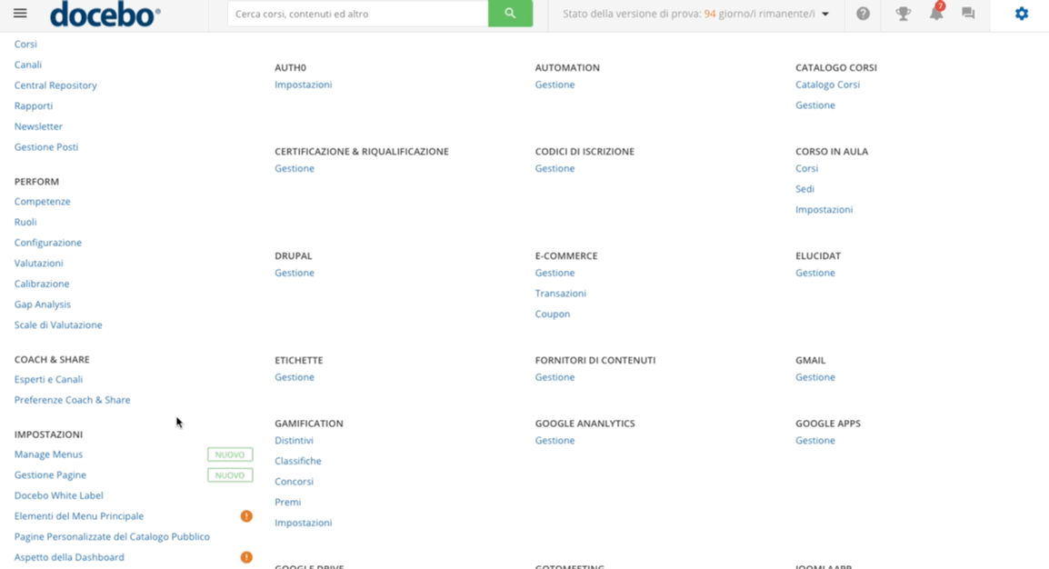The width and height of the screenshot is (1049, 569).
Task: Open Esperti e Canali
Action: (x=49, y=379)
